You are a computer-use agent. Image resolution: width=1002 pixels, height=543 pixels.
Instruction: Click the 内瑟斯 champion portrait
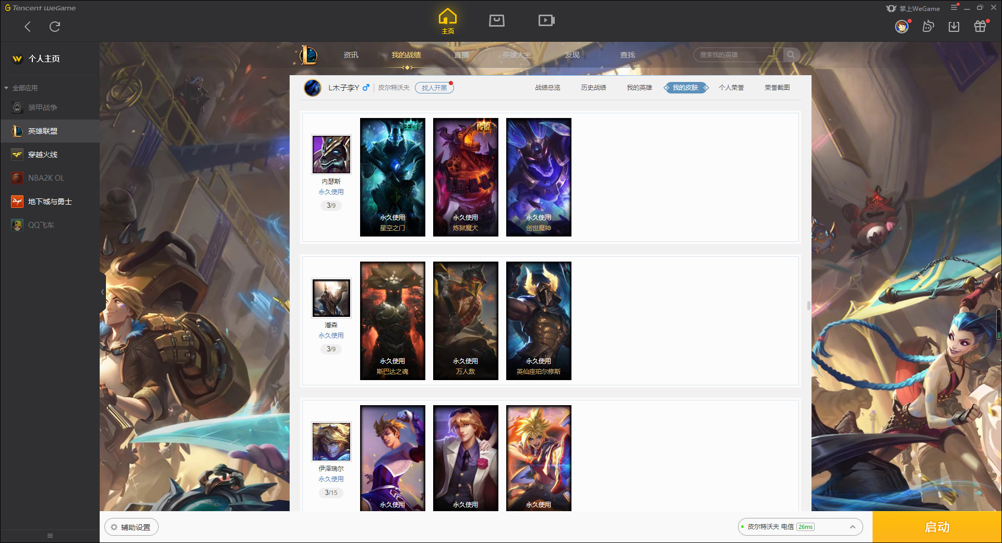pos(331,155)
